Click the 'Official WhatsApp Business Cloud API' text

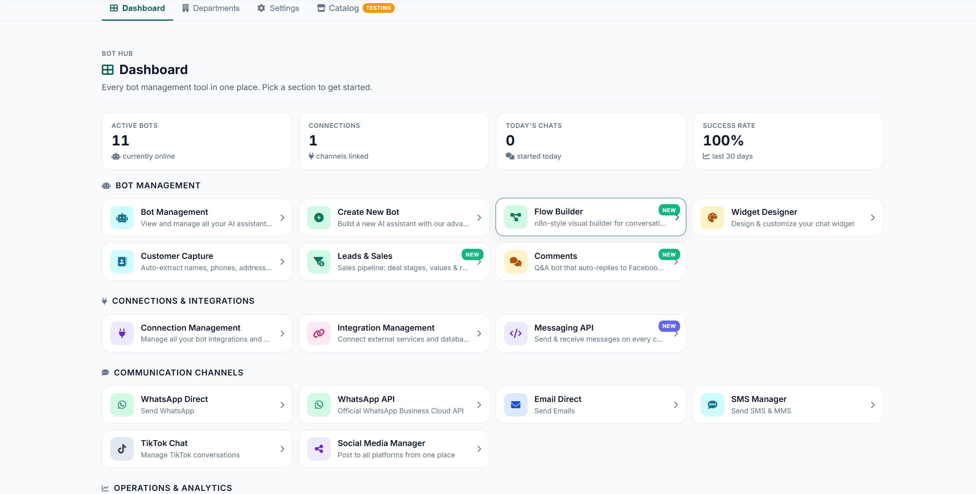click(400, 411)
